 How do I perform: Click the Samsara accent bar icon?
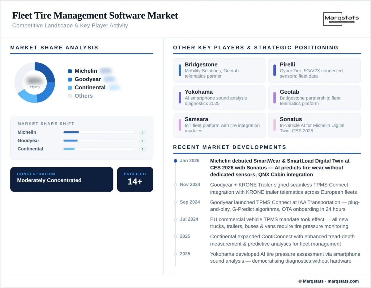(180, 125)
